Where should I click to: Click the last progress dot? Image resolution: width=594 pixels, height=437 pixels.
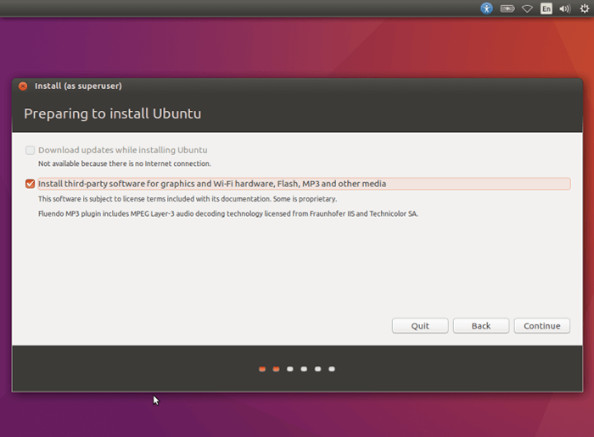(x=332, y=369)
